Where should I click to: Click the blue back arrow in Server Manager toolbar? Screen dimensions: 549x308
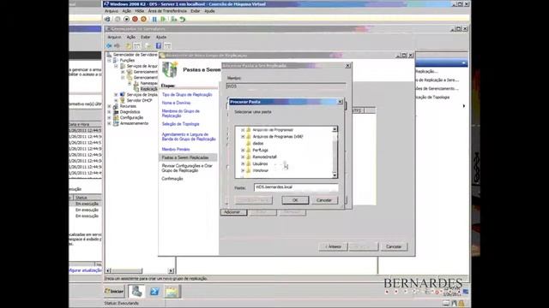[109, 45]
